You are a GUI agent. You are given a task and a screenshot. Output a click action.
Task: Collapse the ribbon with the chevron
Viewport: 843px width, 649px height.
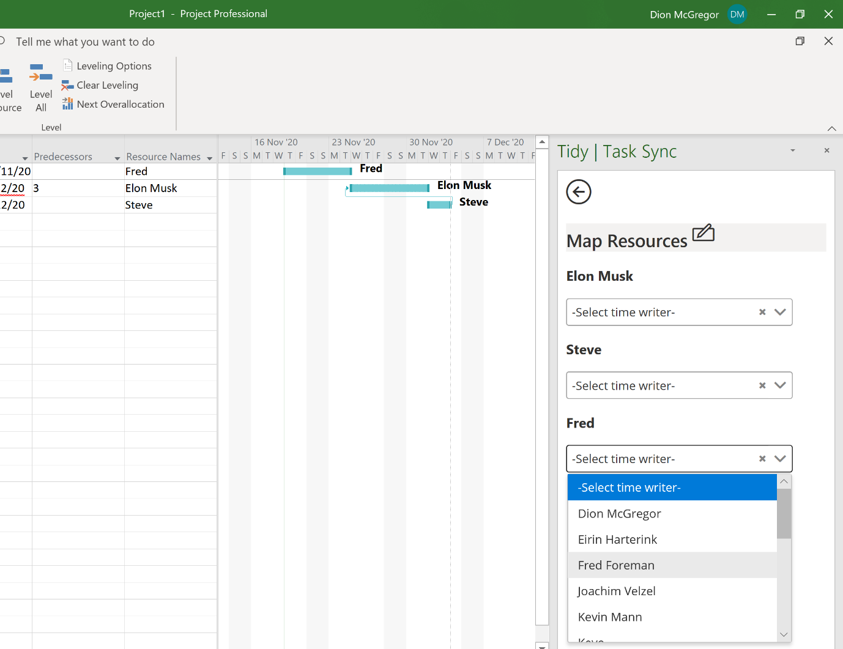832,128
